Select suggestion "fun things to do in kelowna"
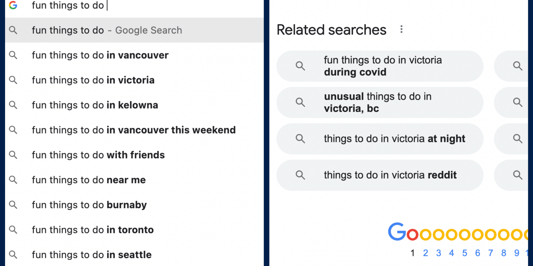The width and height of the screenshot is (533, 266). [95, 105]
